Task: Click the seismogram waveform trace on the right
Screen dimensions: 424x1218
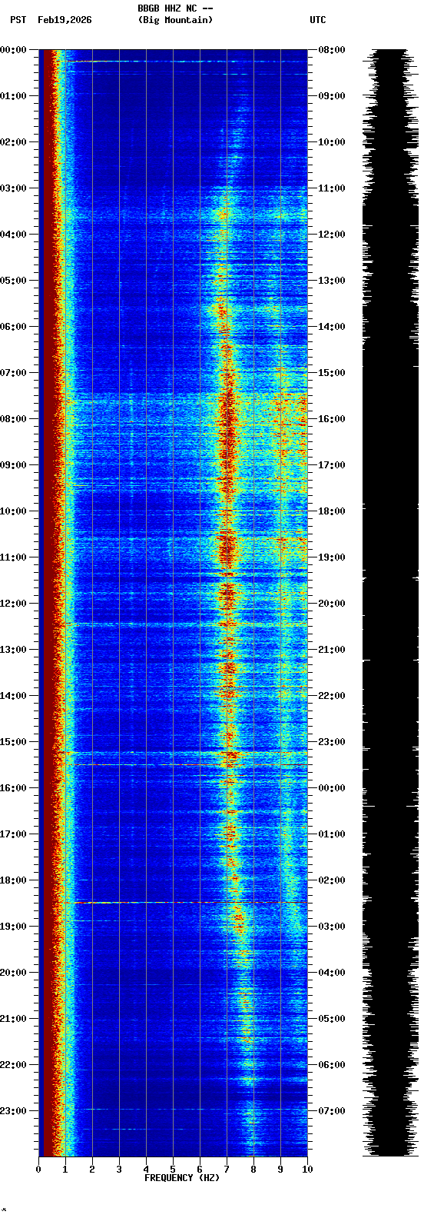Action: (x=391, y=603)
